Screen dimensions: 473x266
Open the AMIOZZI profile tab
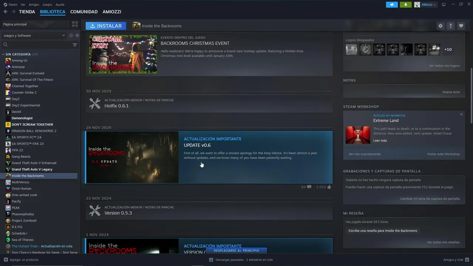(x=112, y=12)
